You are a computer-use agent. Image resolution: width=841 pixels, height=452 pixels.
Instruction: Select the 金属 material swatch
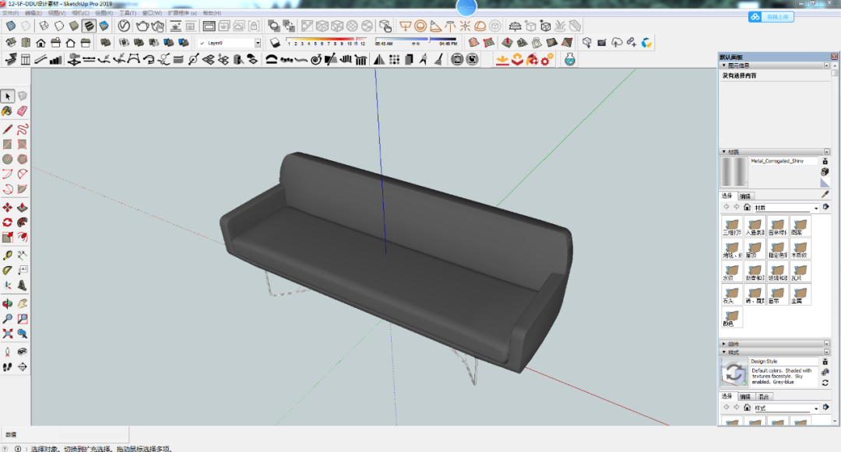click(799, 295)
